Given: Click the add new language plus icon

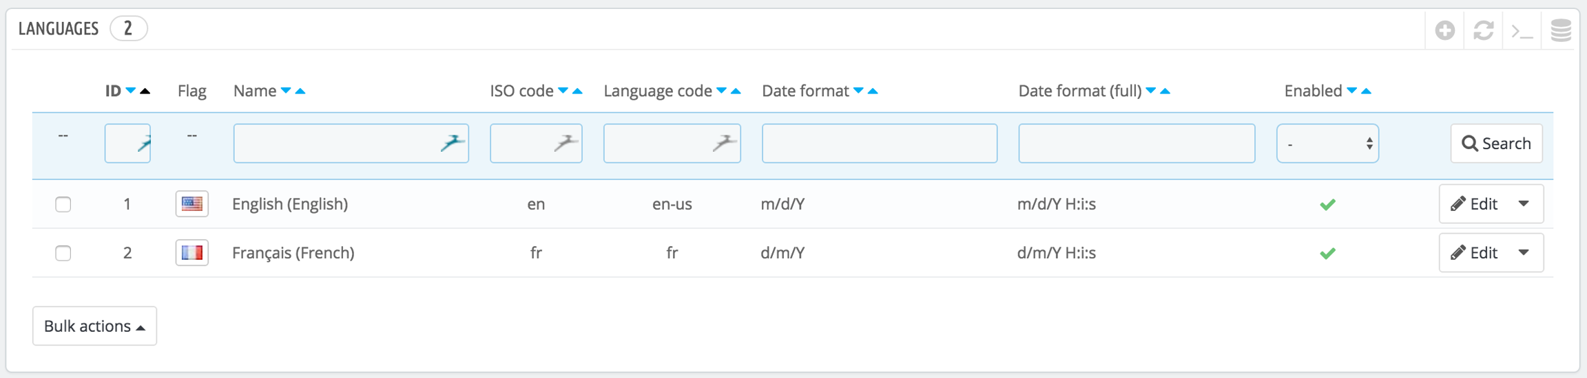Looking at the screenshot, I should point(1444,30).
